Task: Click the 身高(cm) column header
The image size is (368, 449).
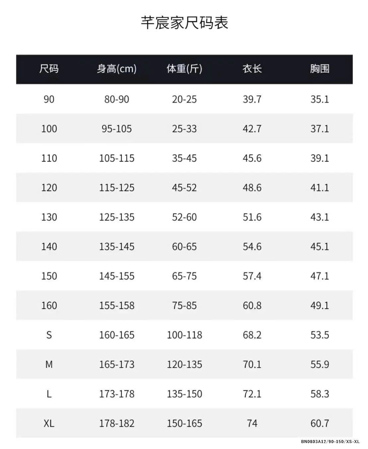Action: (116, 69)
